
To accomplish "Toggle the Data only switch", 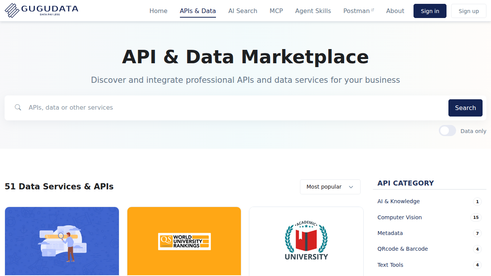I will 447,131.
